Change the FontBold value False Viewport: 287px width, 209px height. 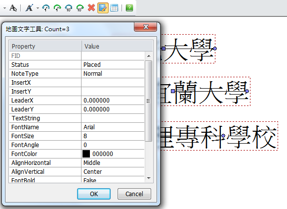pos(113,179)
